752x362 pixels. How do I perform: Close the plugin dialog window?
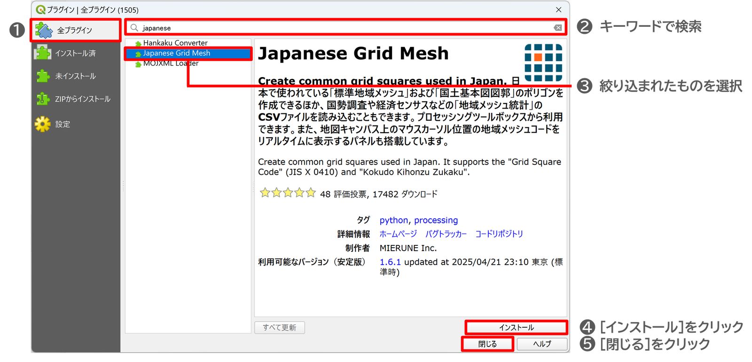pyautogui.click(x=558, y=9)
